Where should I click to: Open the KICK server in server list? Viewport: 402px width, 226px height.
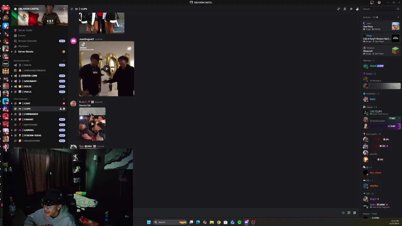click(x=6, y=64)
